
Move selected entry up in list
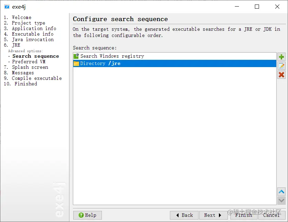click(x=281, y=192)
